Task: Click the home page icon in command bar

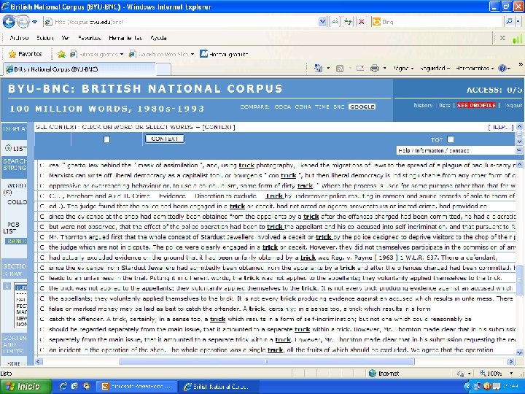Action: (318, 69)
